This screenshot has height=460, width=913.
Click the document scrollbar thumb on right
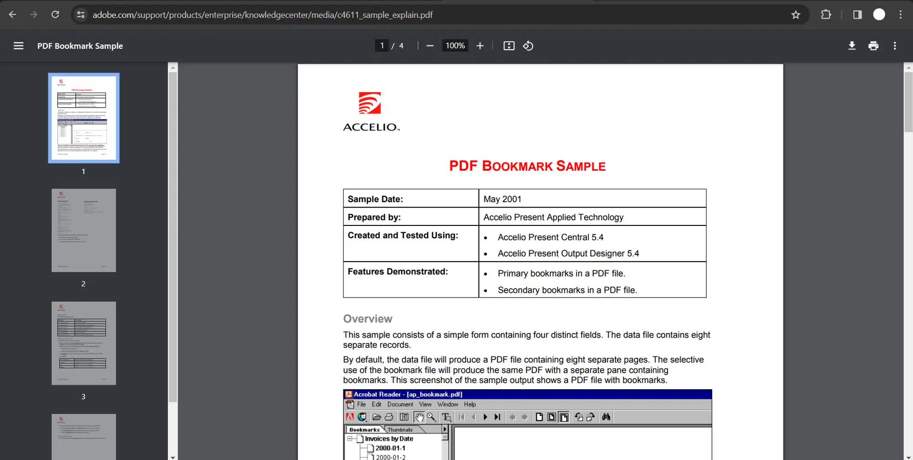pos(908,101)
